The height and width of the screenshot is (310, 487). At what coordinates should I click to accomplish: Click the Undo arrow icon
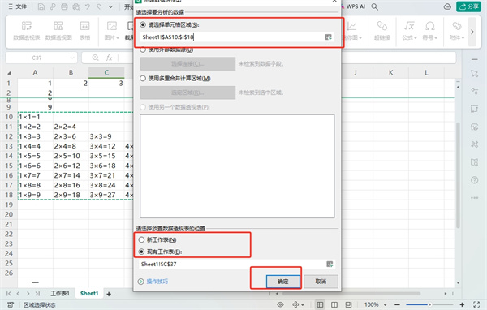click(88, 6)
